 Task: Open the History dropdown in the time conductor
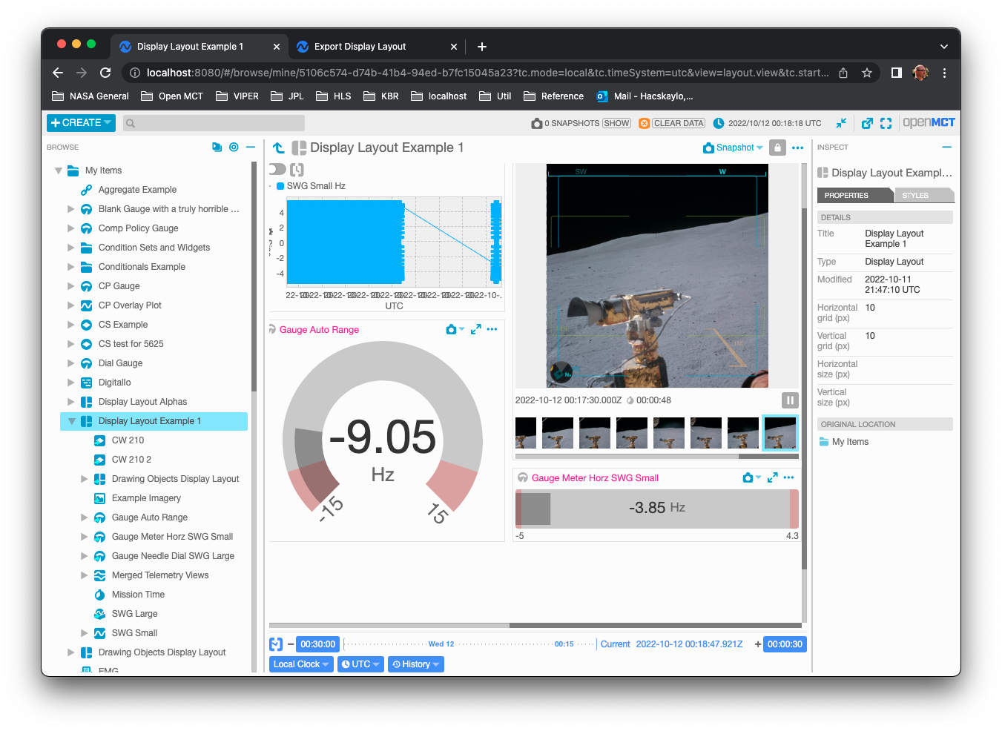coord(415,664)
